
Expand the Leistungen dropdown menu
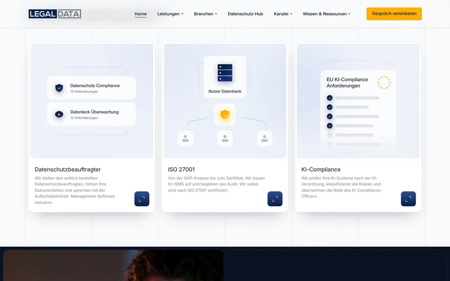(x=170, y=14)
